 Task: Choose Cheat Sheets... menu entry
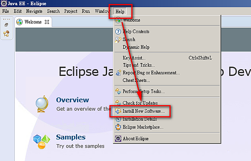pos(167,80)
